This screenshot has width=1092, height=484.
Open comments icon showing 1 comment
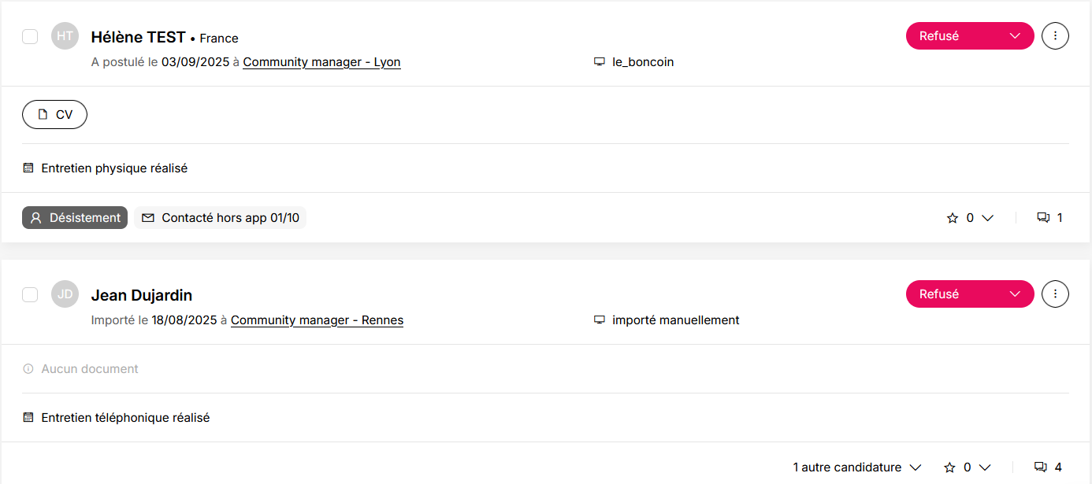click(x=1049, y=218)
